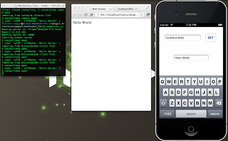Image resolution: width=228 pixels, height=141 pixels.
Task: Tap the A key
Action: (x=166, y=92)
